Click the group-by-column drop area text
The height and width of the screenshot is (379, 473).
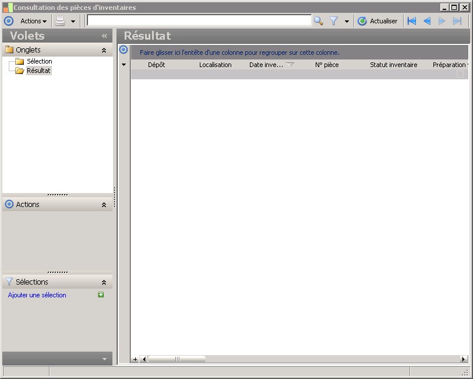(239, 52)
